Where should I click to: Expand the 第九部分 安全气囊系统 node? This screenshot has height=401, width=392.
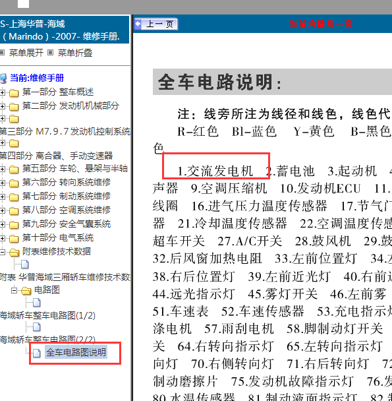2,224
